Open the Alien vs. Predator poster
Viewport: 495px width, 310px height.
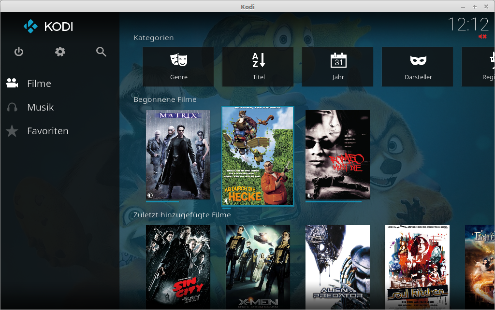click(x=337, y=267)
